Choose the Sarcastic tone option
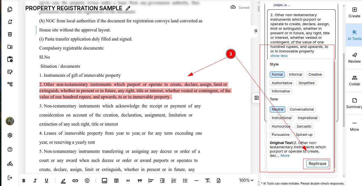 [304, 126]
